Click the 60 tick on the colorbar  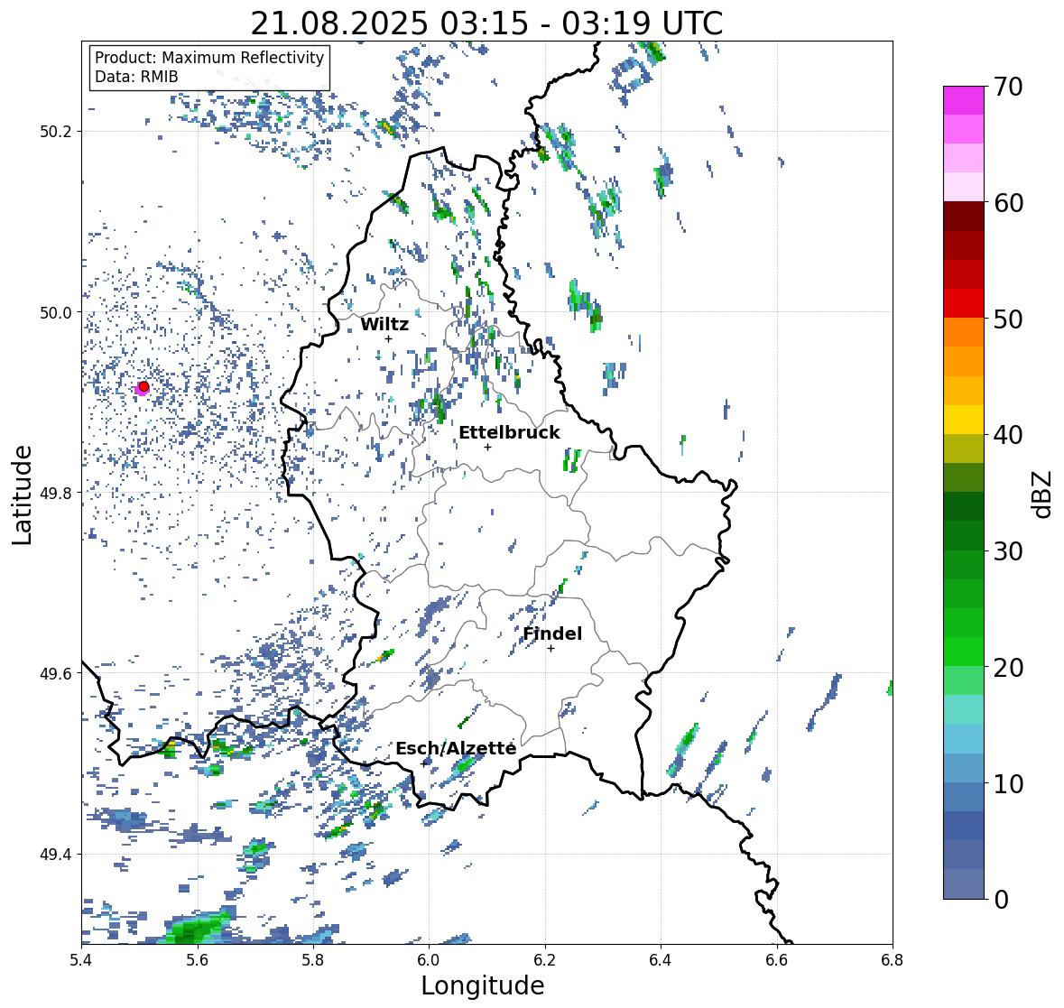coord(1008,203)
